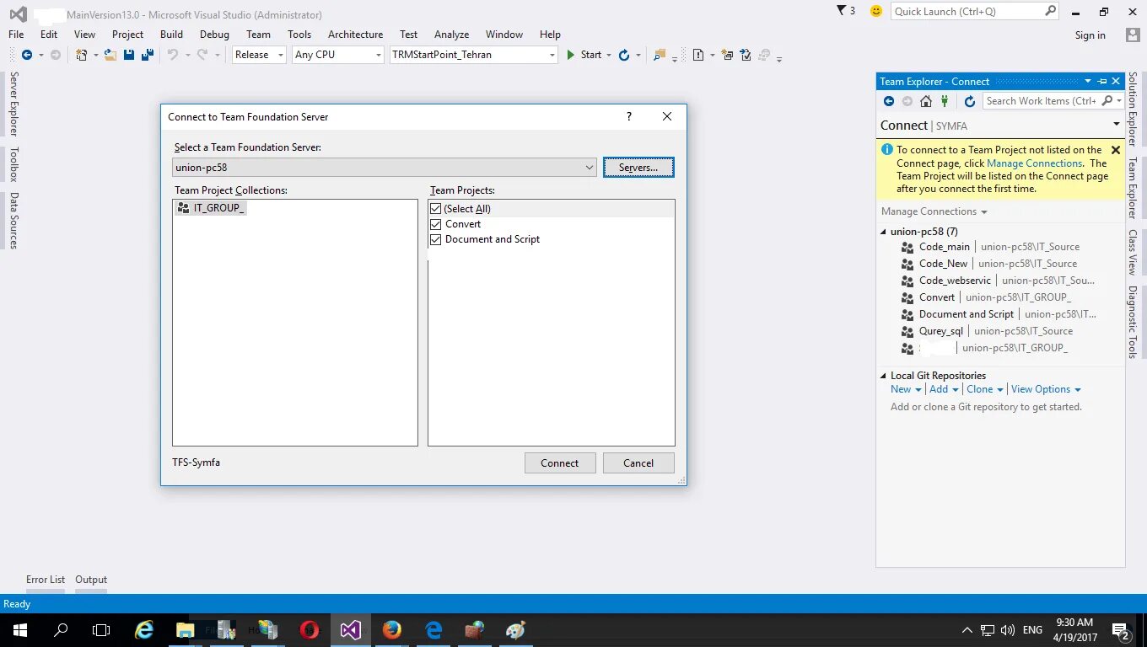
Task: Click the Undo toolbar icon
Action: 172,55
